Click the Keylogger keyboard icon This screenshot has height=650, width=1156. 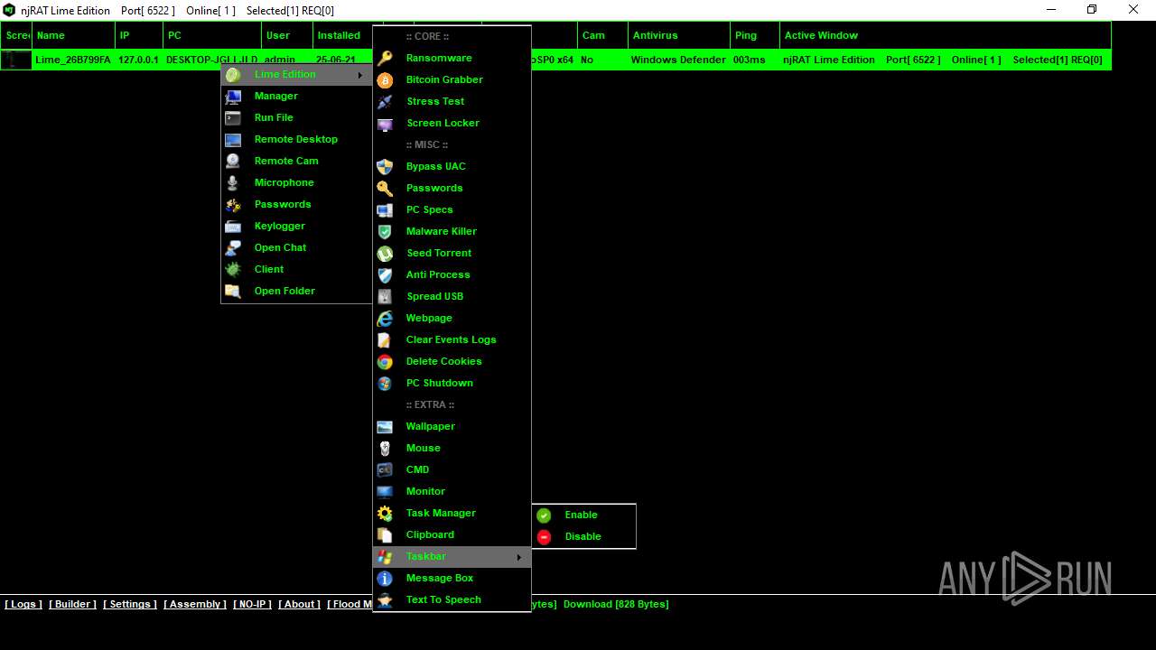pos(233,226)
